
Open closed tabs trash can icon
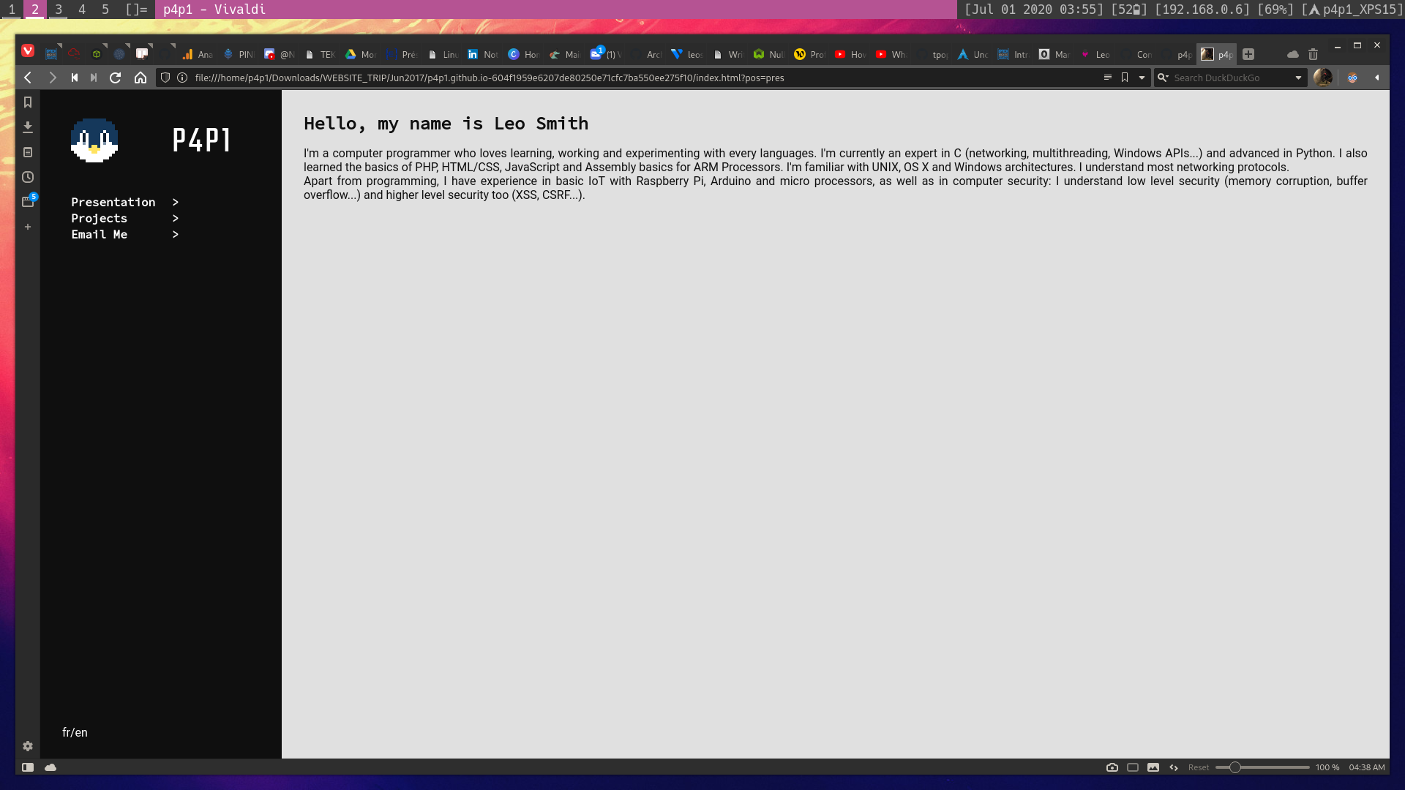click(1313, 54)
